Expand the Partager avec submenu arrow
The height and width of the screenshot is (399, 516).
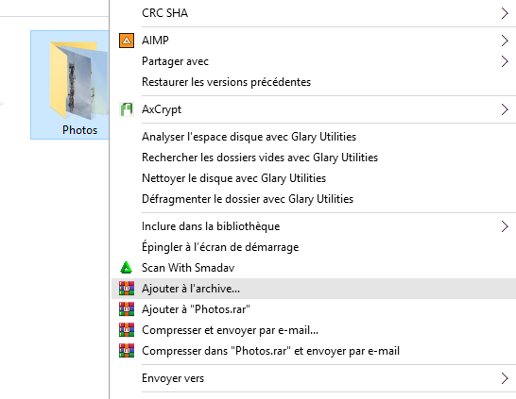pyautogui.click(x=505, y=61)
